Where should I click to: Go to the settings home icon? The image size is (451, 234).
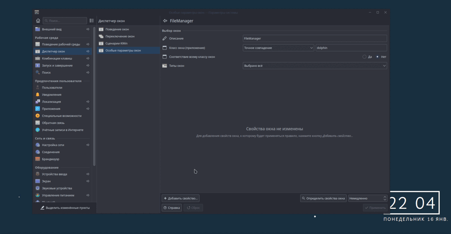pos(38,21)
